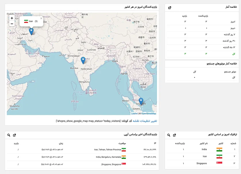Close the Iran map popup
The width and height of the screenshot is (241, 174).
[41, 18]
